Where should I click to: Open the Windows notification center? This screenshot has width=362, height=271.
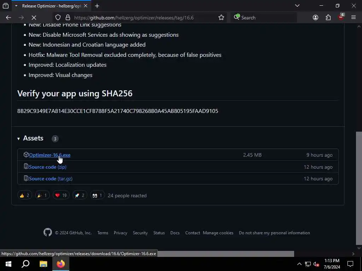click(x=350, y=264)
